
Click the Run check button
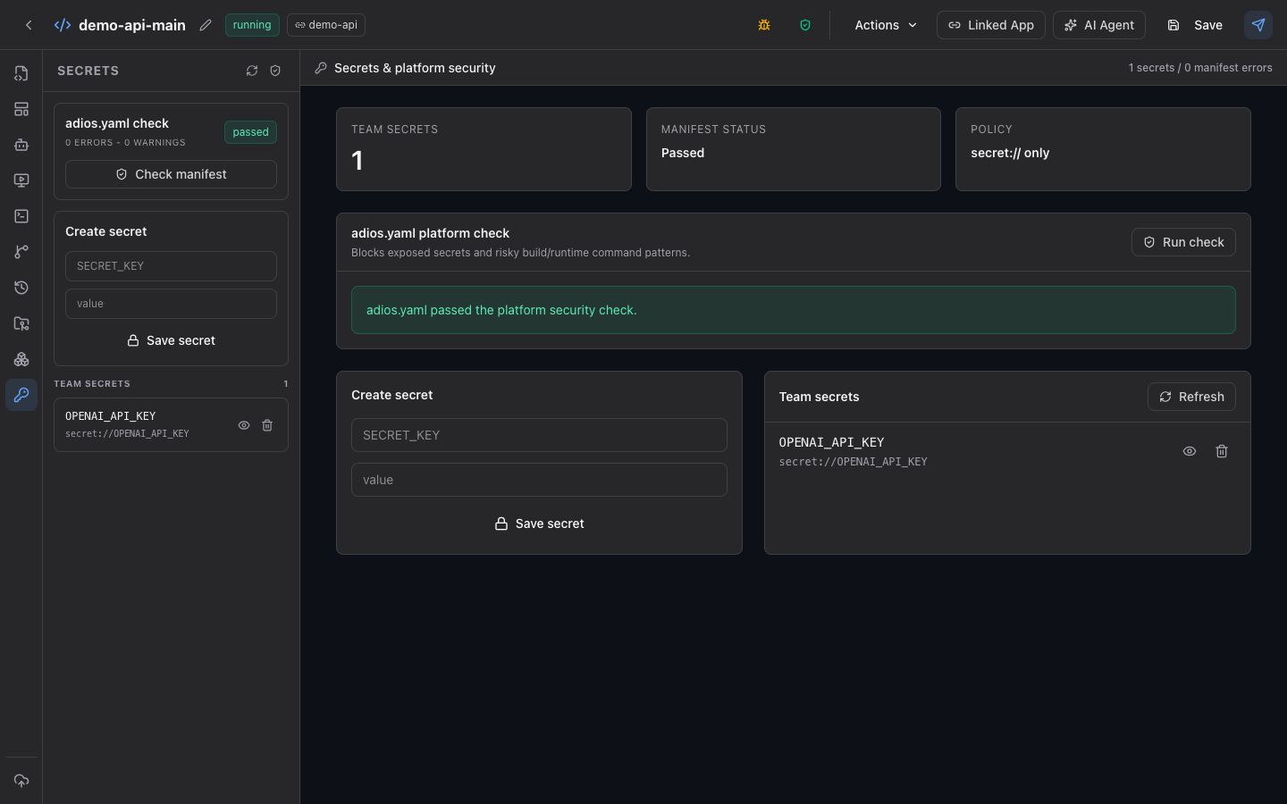coord(1183,242)
